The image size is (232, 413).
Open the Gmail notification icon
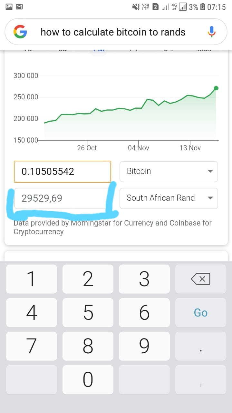click(20, 6)
